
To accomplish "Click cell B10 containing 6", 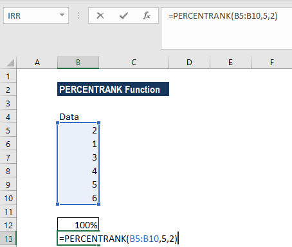I will 78,198.
